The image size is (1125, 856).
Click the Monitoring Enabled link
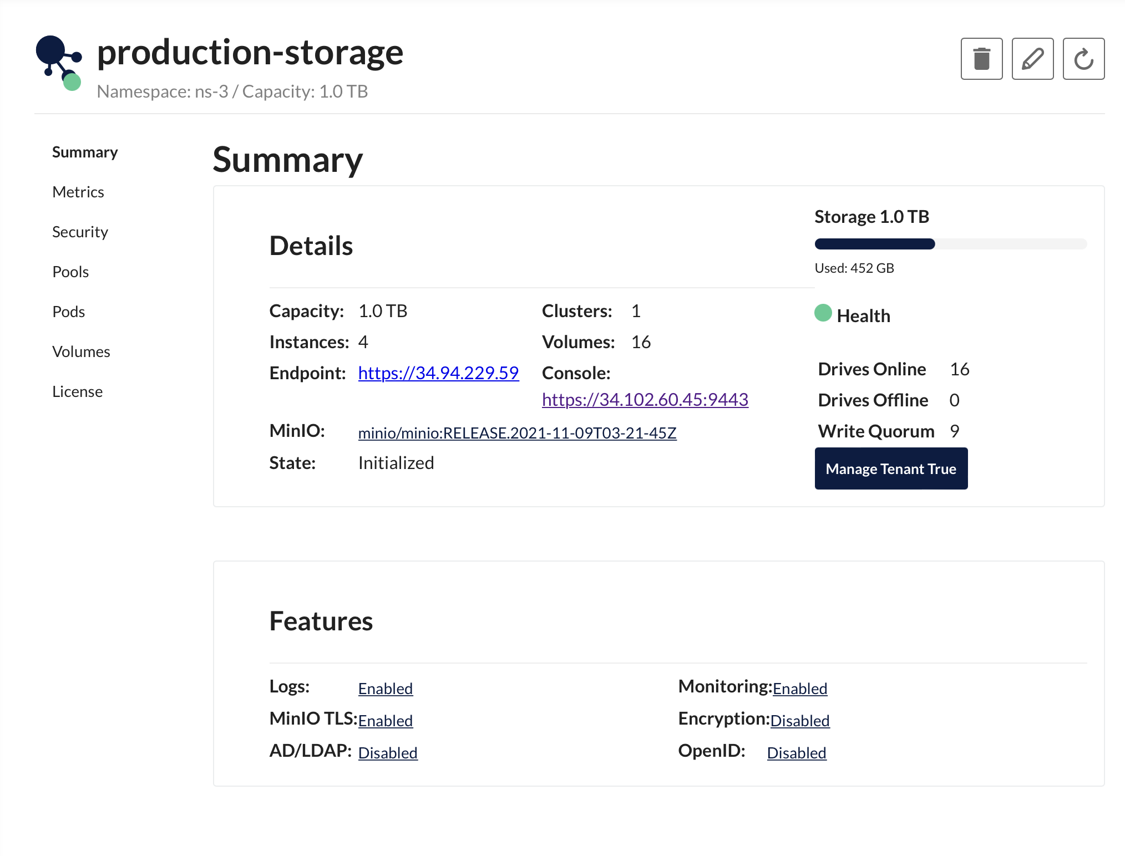point(800,689)
